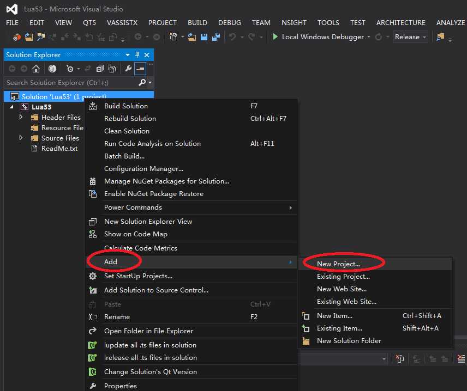
Task: Choose Add in the context menu
Action: 191,262
